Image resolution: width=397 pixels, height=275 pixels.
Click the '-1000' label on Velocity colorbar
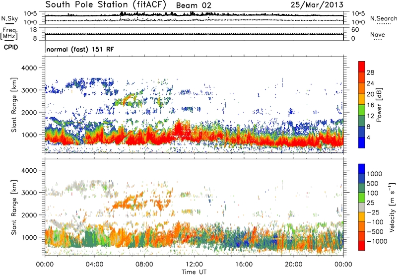[x=377, y=241]
